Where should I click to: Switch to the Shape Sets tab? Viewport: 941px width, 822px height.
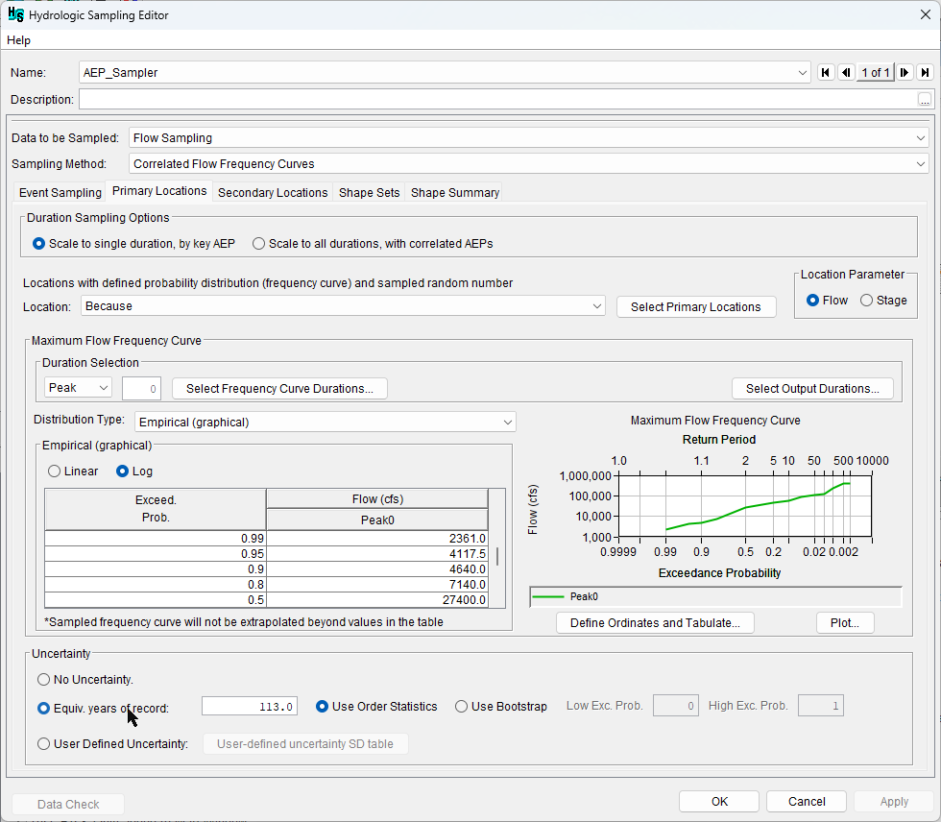coord(369,193)
